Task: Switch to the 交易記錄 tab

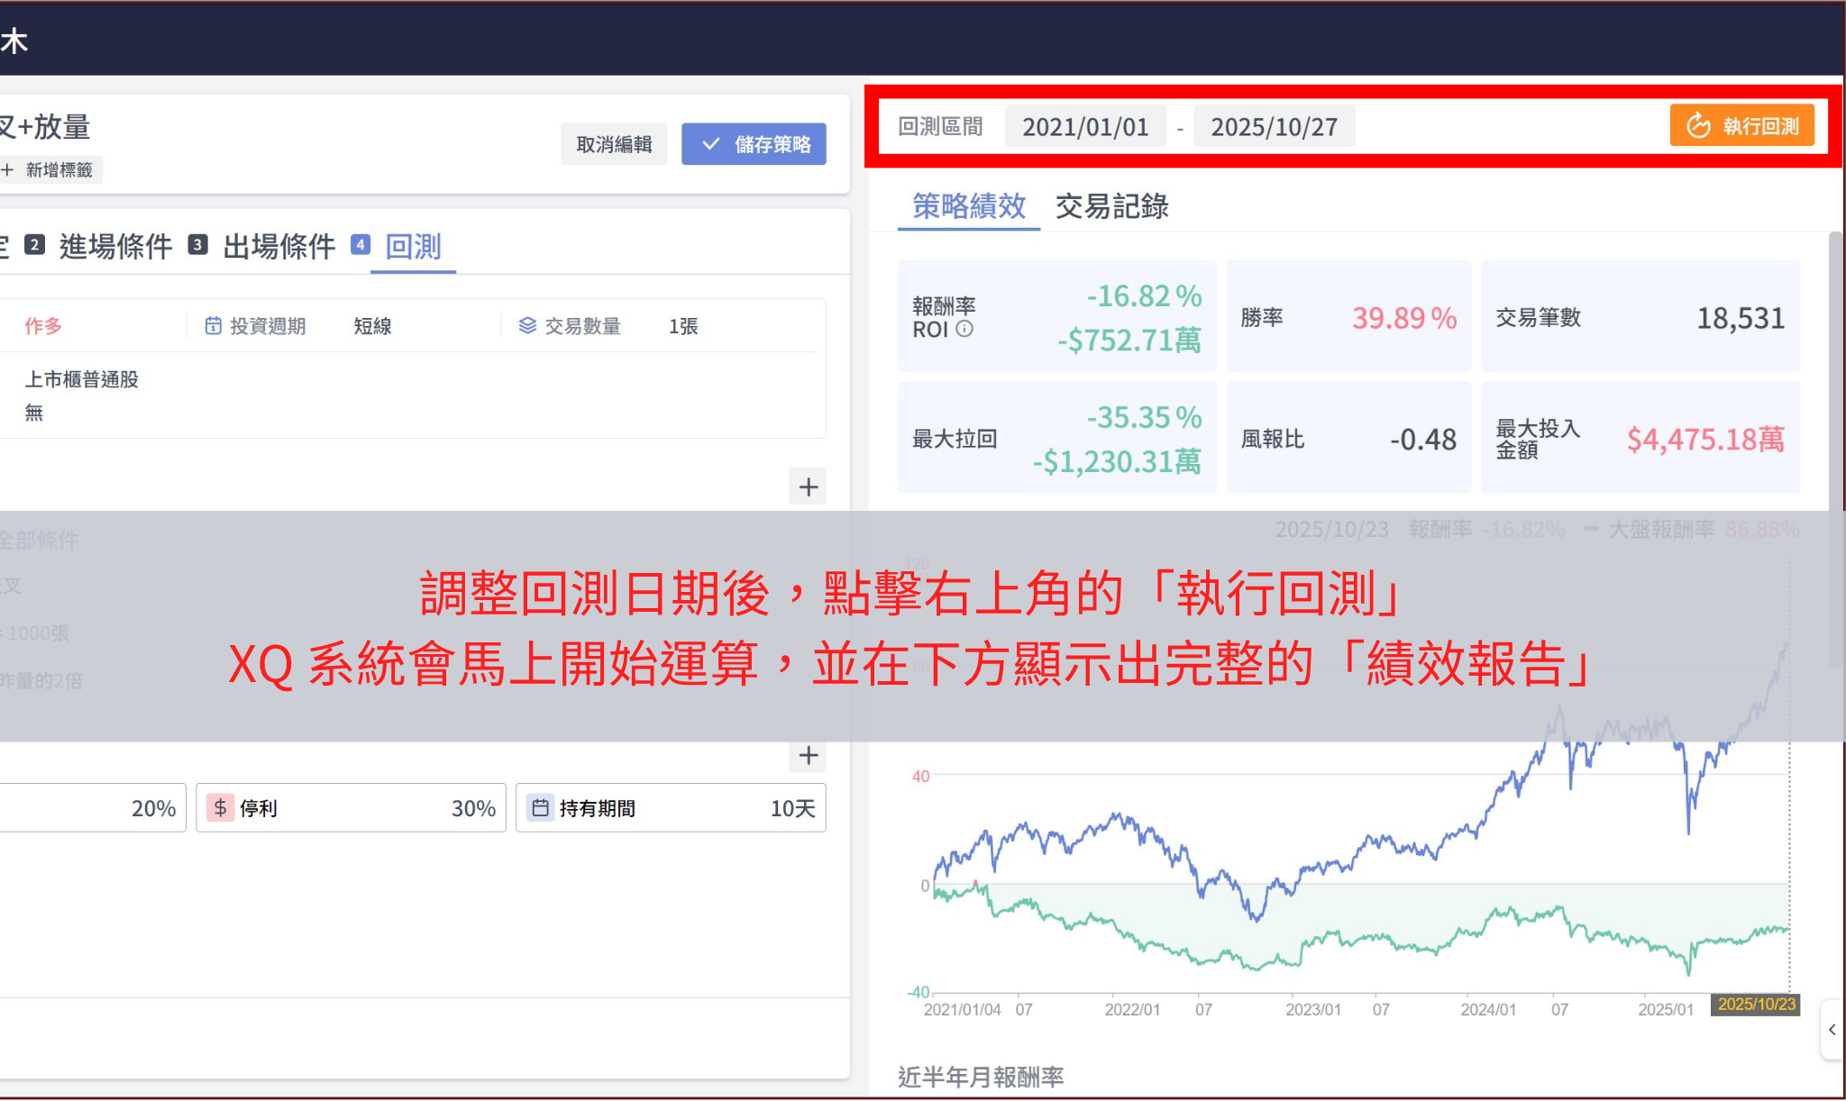Action: pyautogui.click(x=1112, y=206)
